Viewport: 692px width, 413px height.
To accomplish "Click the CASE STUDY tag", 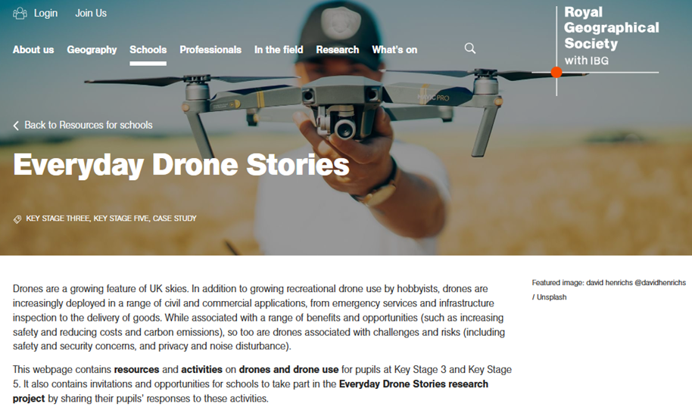I will (x=175, y=219).
